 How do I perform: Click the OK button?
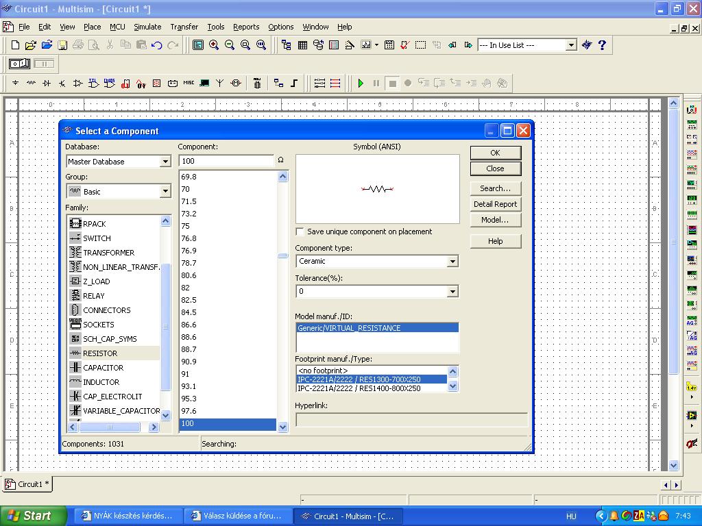pyautogui.click(x=496, y=153)
